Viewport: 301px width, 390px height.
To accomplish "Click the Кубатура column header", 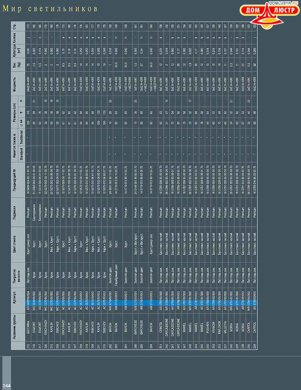I will tap(16, 50).
